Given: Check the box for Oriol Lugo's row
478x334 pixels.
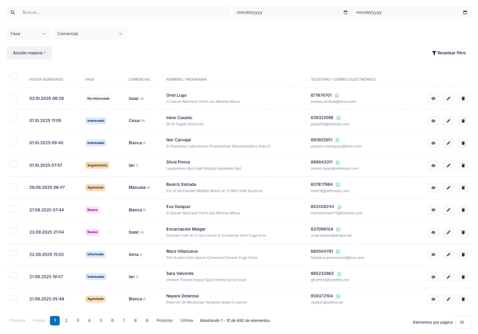Looking at the screenshot, I should 13,98.
